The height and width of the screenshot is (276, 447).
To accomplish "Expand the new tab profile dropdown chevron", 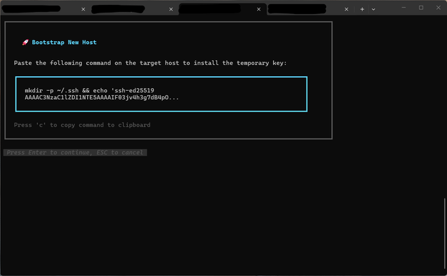I will 374,9.
